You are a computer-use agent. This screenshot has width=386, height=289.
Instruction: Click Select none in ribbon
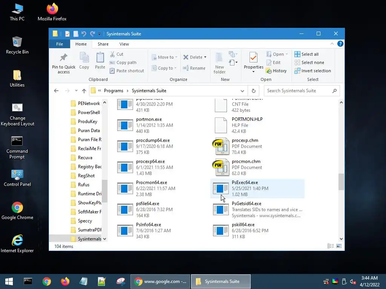(x=309, y=62)
